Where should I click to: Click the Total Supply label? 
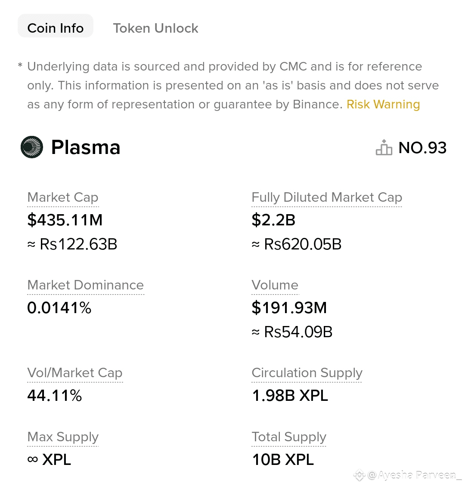289,437
